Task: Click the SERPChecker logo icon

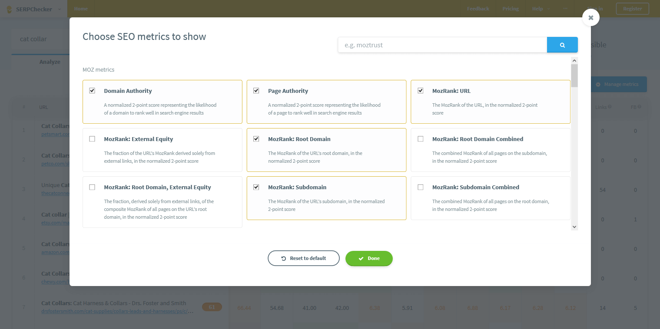Action: tap(9, 9)
